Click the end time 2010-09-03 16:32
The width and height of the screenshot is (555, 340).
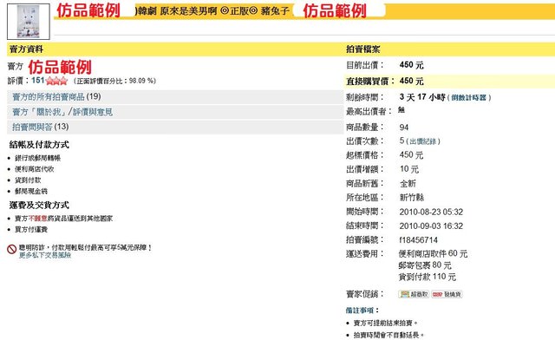click(431, 226)
